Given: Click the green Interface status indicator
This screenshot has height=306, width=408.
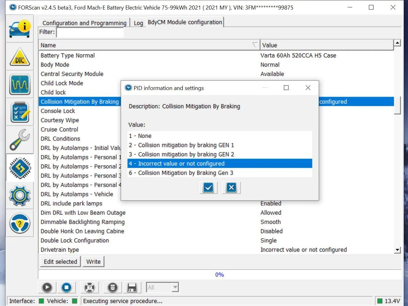Looking at the screenshot, I should pyautogui.click(x=41, y=301).
